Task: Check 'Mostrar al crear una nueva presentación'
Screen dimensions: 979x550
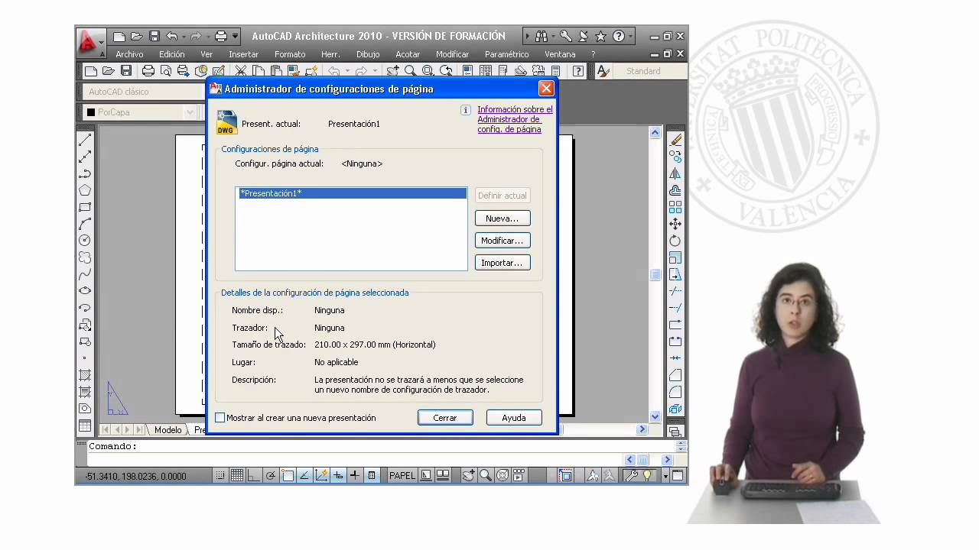Action: point(220,418)
